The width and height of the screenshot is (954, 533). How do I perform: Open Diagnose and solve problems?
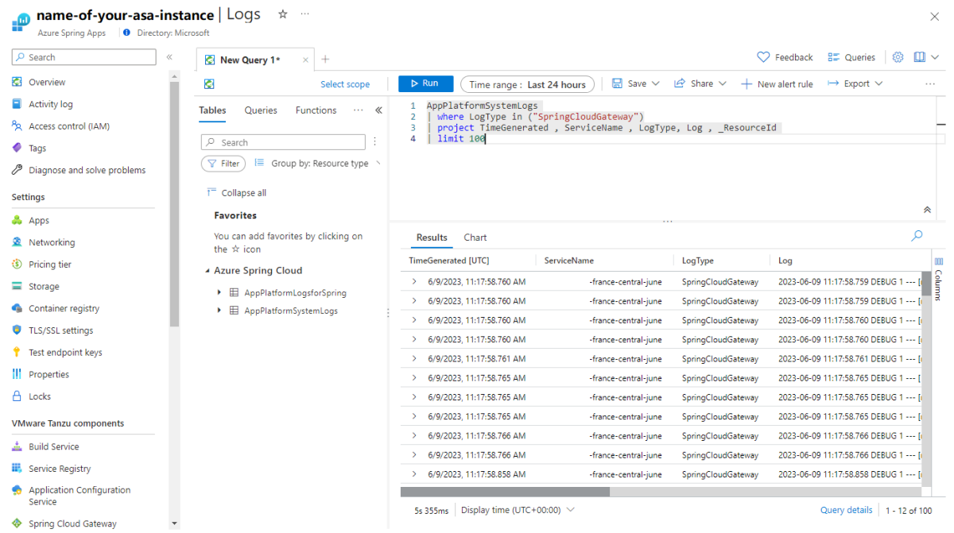pyautogui.click(x=87, y=170)
